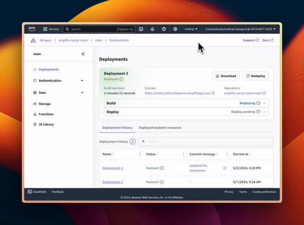Click the Redeploy button
Image resolution: width=304 pixels, height=225 pixels.
pyautogui.click(x=255, y=76)
